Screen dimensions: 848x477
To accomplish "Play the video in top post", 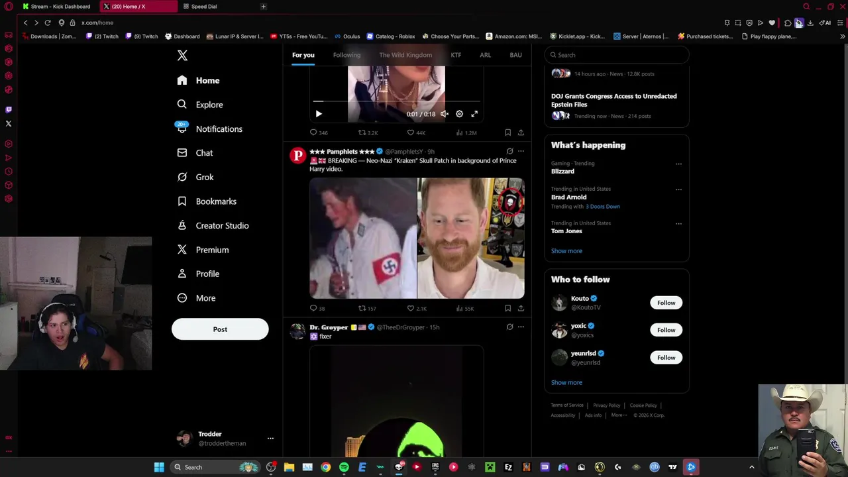I will (319, 114).
